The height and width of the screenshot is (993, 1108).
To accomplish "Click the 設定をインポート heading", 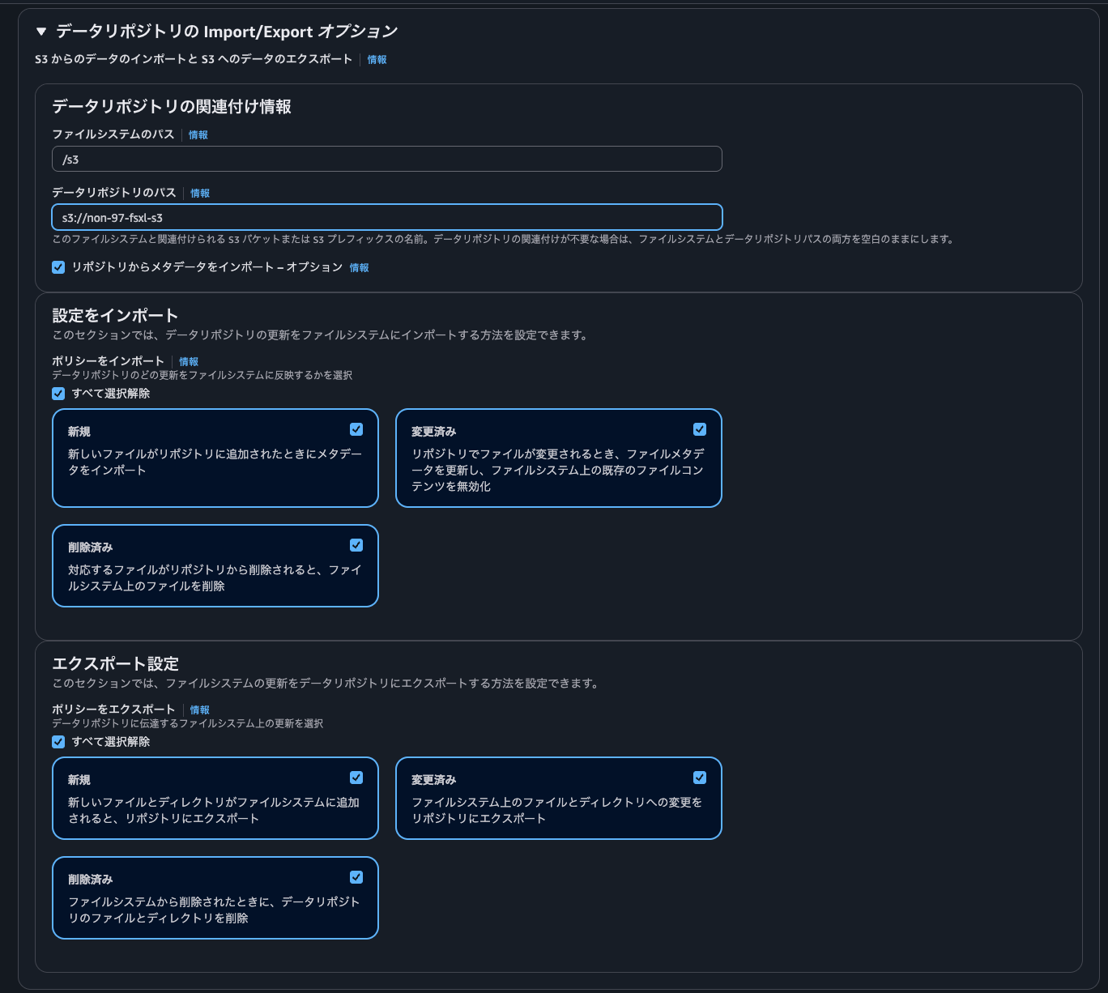I will (x=115, y=315).
